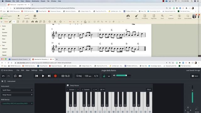The height and width of the screenshot is (113, 201).
Task: Click the Zoom magnifier in Noteflight
Action: [162, 17]
